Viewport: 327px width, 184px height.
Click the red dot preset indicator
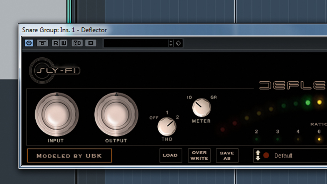(x=266, y=156)
